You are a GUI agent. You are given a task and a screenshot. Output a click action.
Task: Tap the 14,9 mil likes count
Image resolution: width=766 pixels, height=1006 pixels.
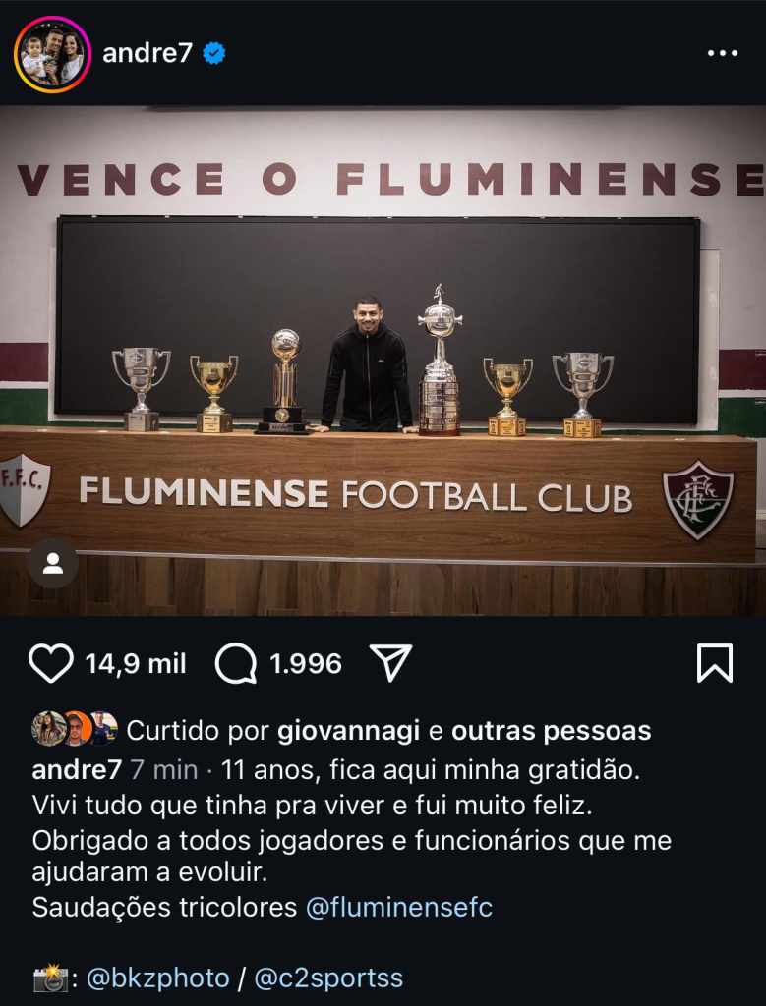[136, 664]
